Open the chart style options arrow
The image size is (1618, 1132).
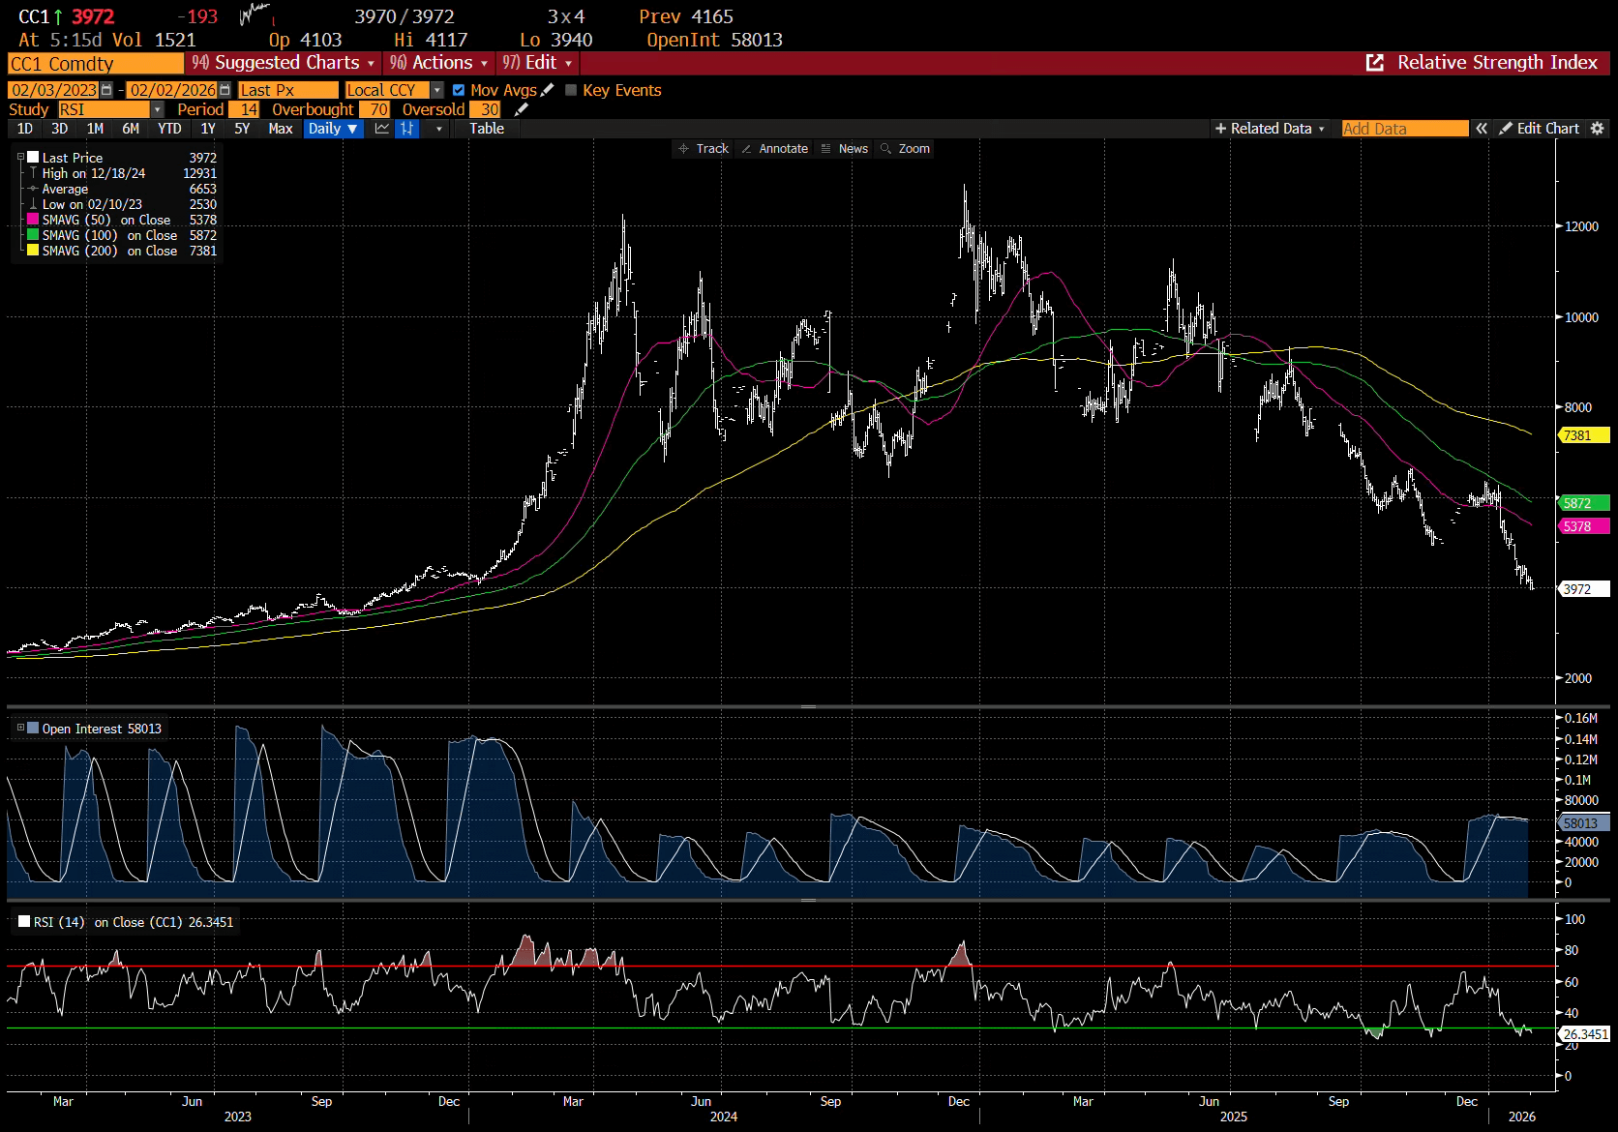pyautogui.click(x=439, y=129)
